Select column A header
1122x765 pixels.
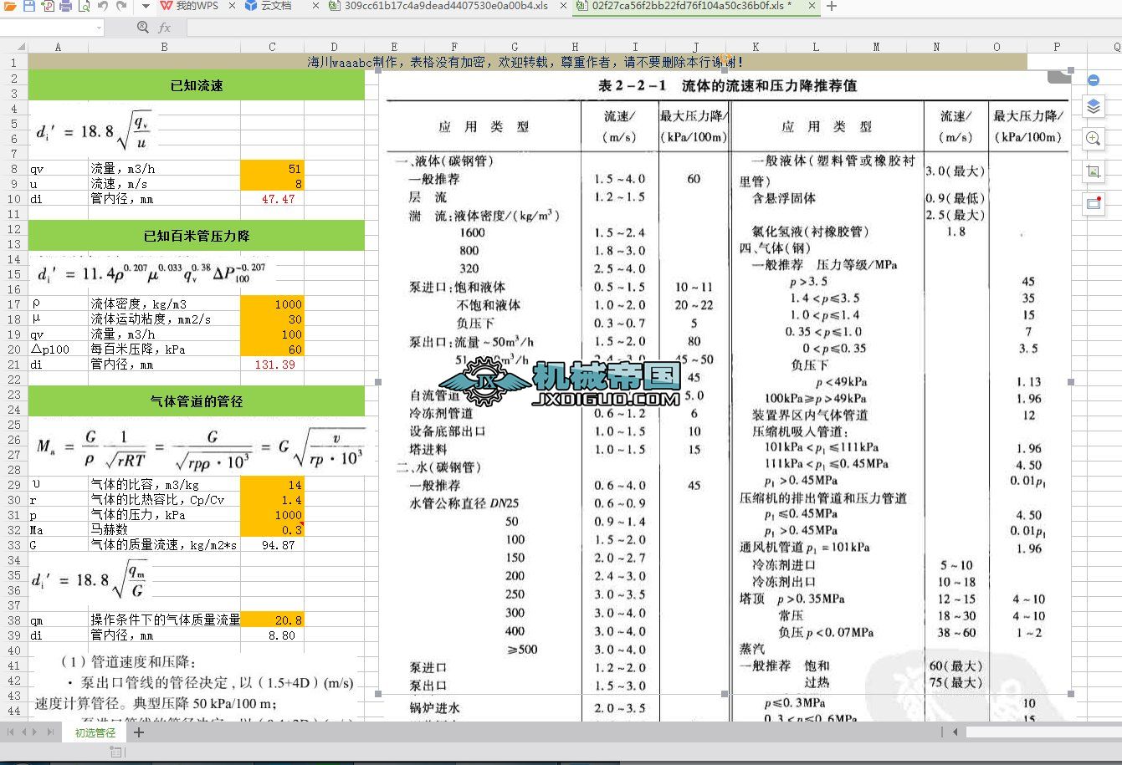click(58, 48)
